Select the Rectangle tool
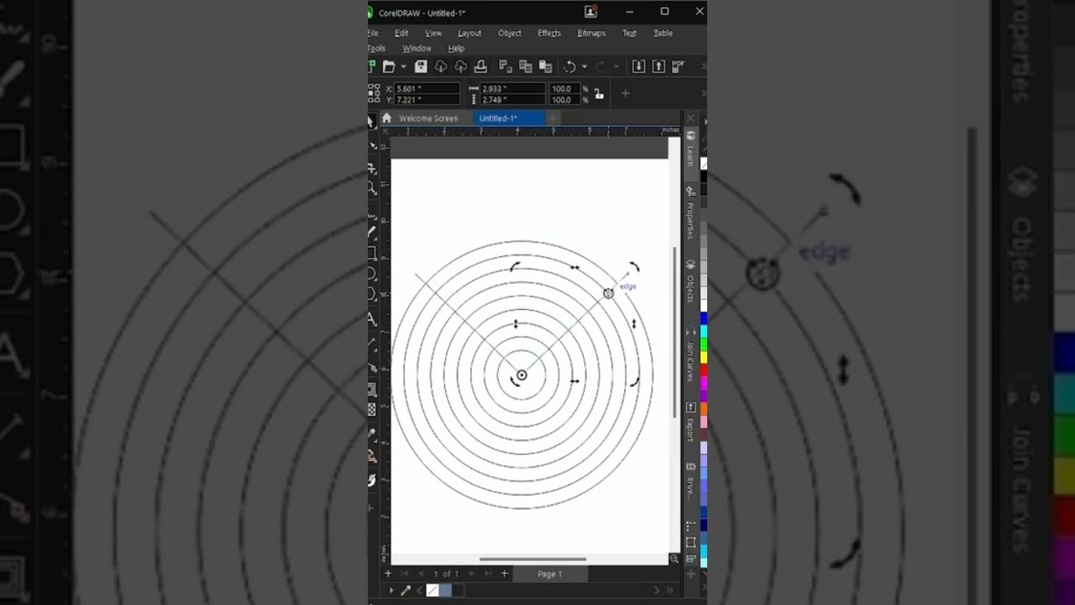The image size is (1075, 605). tap(372, 253)
